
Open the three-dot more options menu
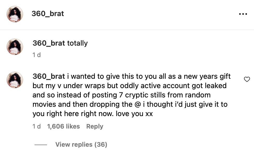click(243, 14)
